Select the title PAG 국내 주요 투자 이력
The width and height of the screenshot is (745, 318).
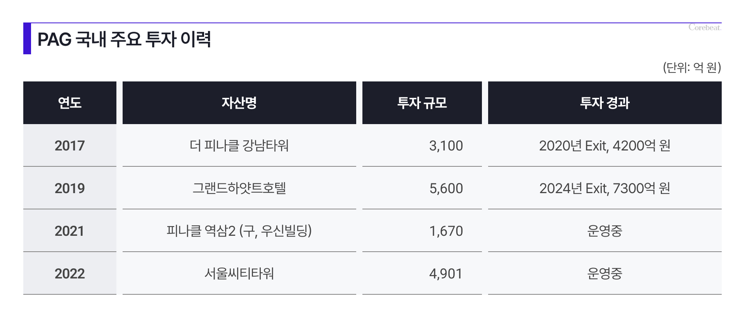[x=124, y=39]
